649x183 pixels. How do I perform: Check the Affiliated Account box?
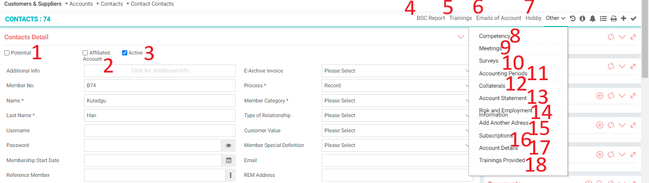point(85,53)
